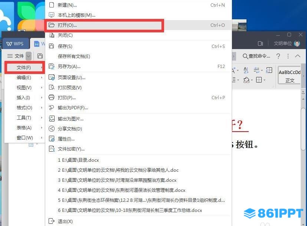307x226 pixels.
Task: Open the local templates (M) entry
Action: click(x=138, y=15)
